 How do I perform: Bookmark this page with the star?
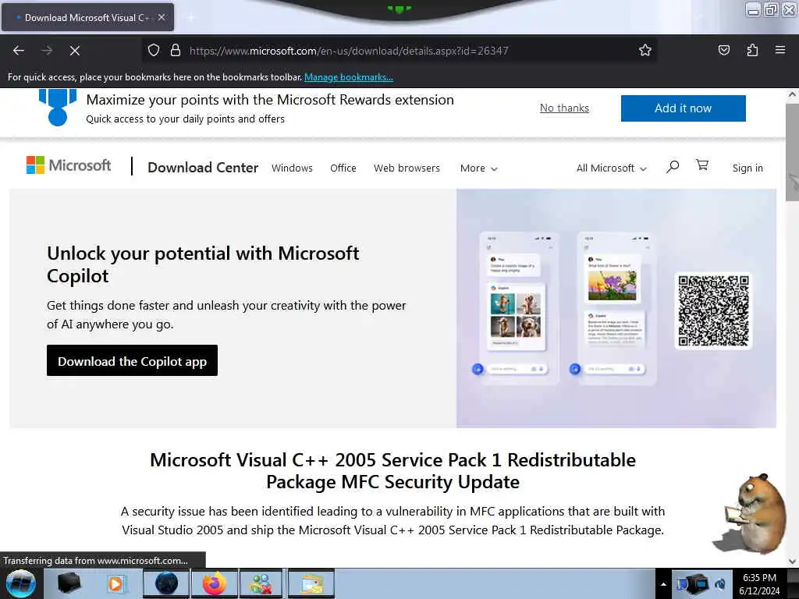click(x=645, y=51)
